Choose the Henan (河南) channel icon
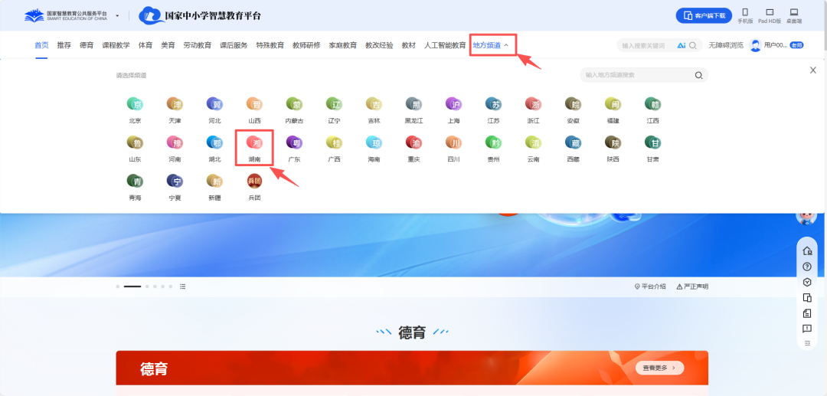Image resolution: width=827 pixels, height=396 pixels. (x=175, y=142)
